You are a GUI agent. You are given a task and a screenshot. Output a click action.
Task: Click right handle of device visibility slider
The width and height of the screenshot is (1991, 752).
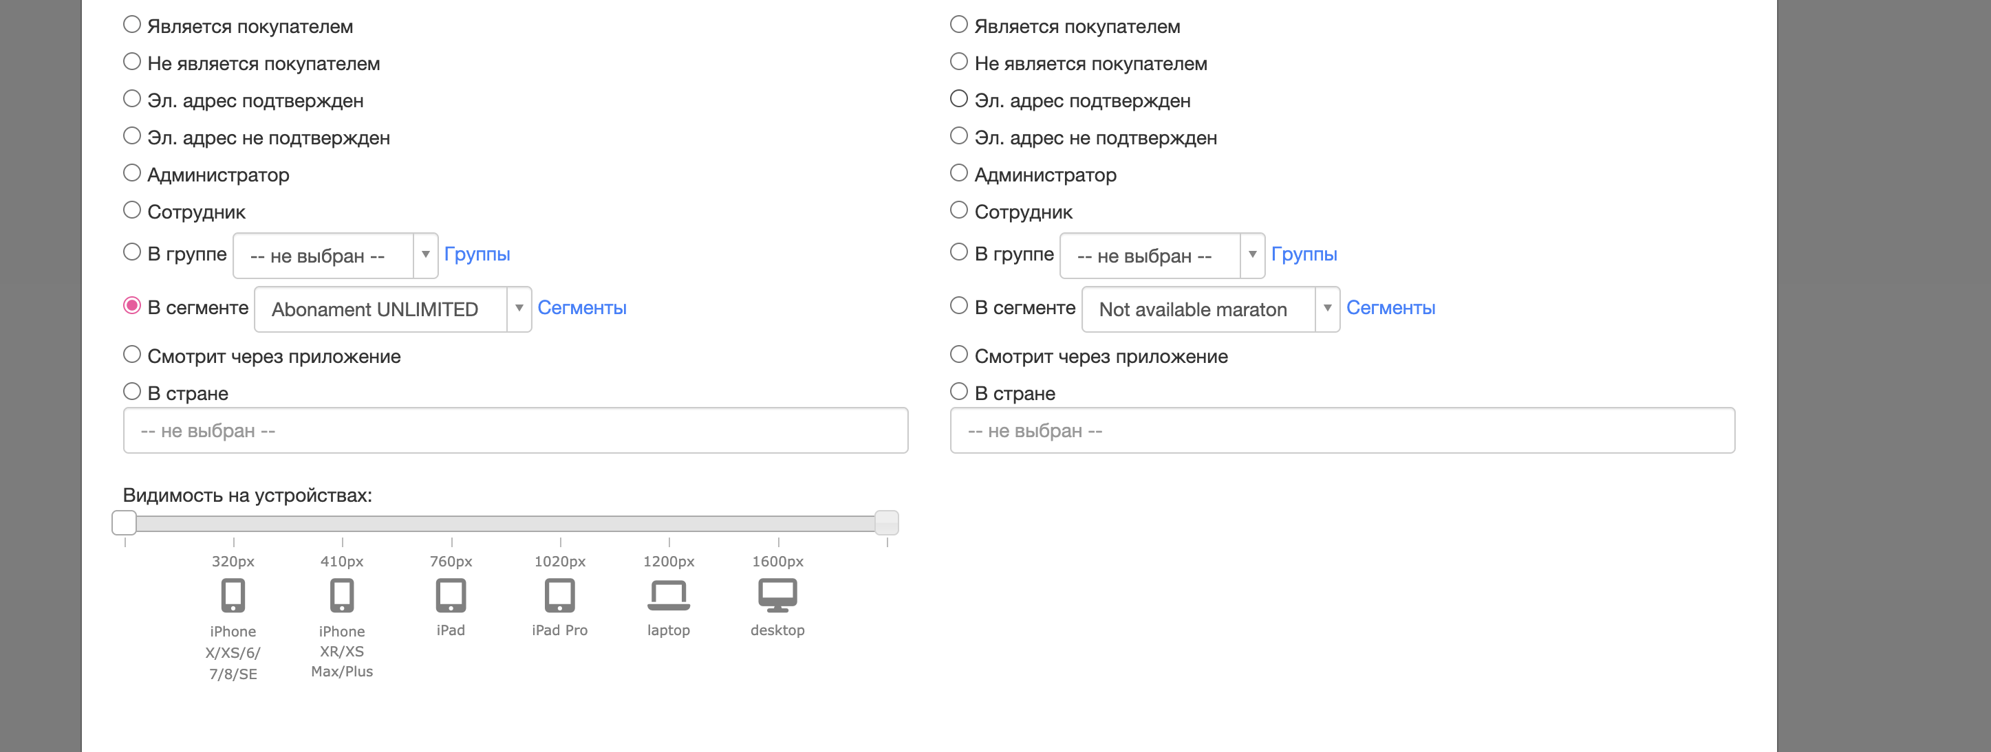[887, 522]
